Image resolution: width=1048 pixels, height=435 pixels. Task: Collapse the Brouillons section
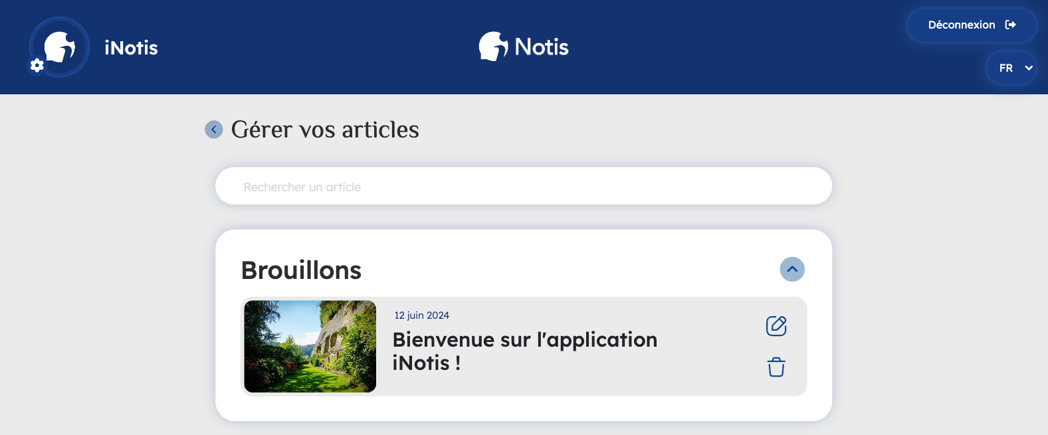(792, 270)
